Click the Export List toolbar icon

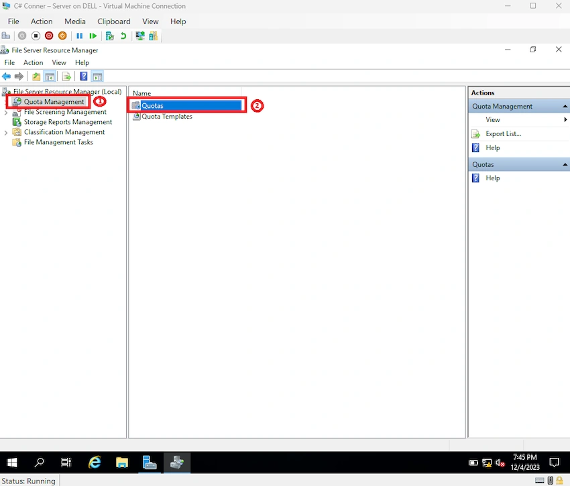(x=66, y=76)
